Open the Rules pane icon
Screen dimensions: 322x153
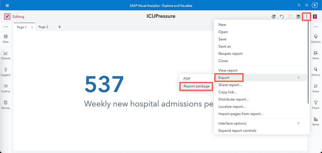click(x=316, y=86)
